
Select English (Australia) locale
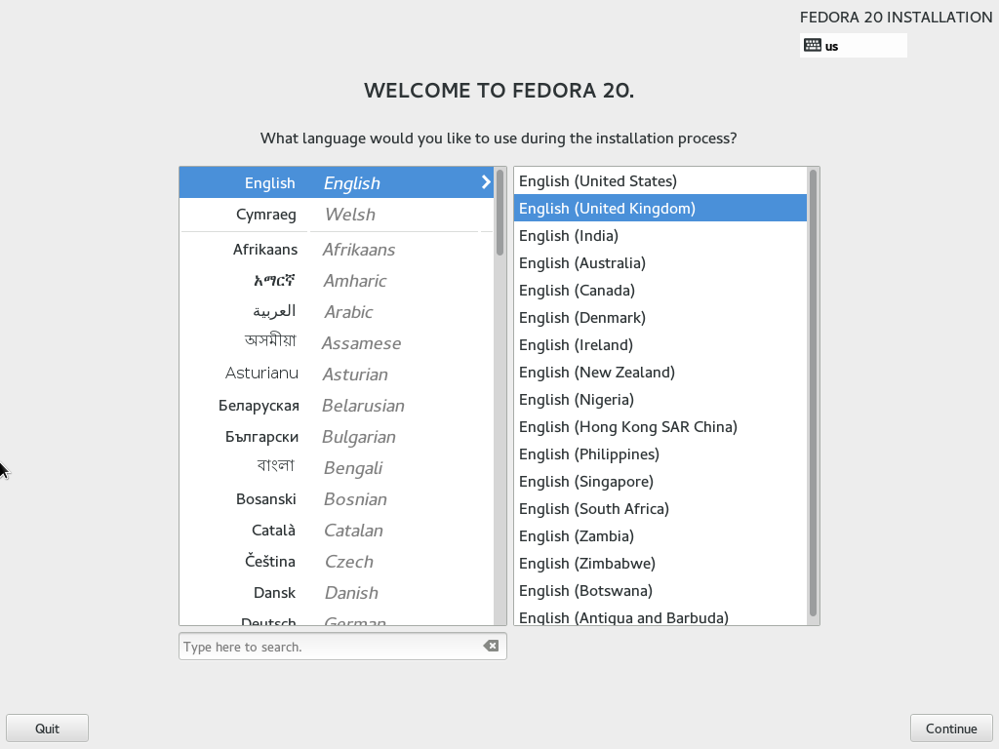[660, 263]
